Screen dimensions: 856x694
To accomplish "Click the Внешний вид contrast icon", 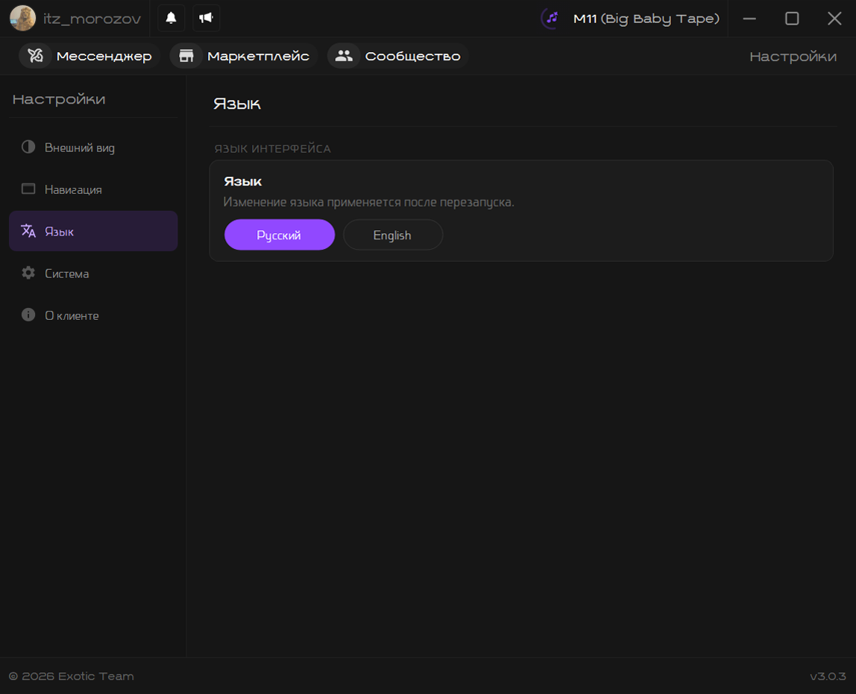I will [28, 148].
